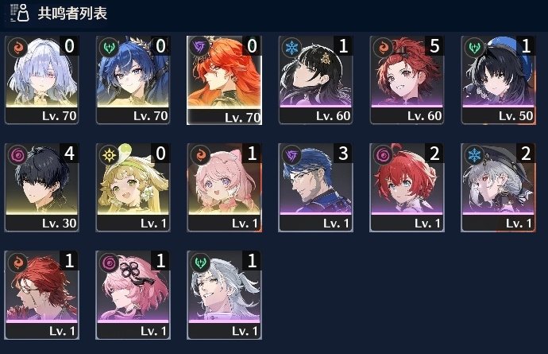Select pink-haired character with black flower hairpin
Image resolution: width=548 pixels, height=354 pixels.
click(133, 295)
